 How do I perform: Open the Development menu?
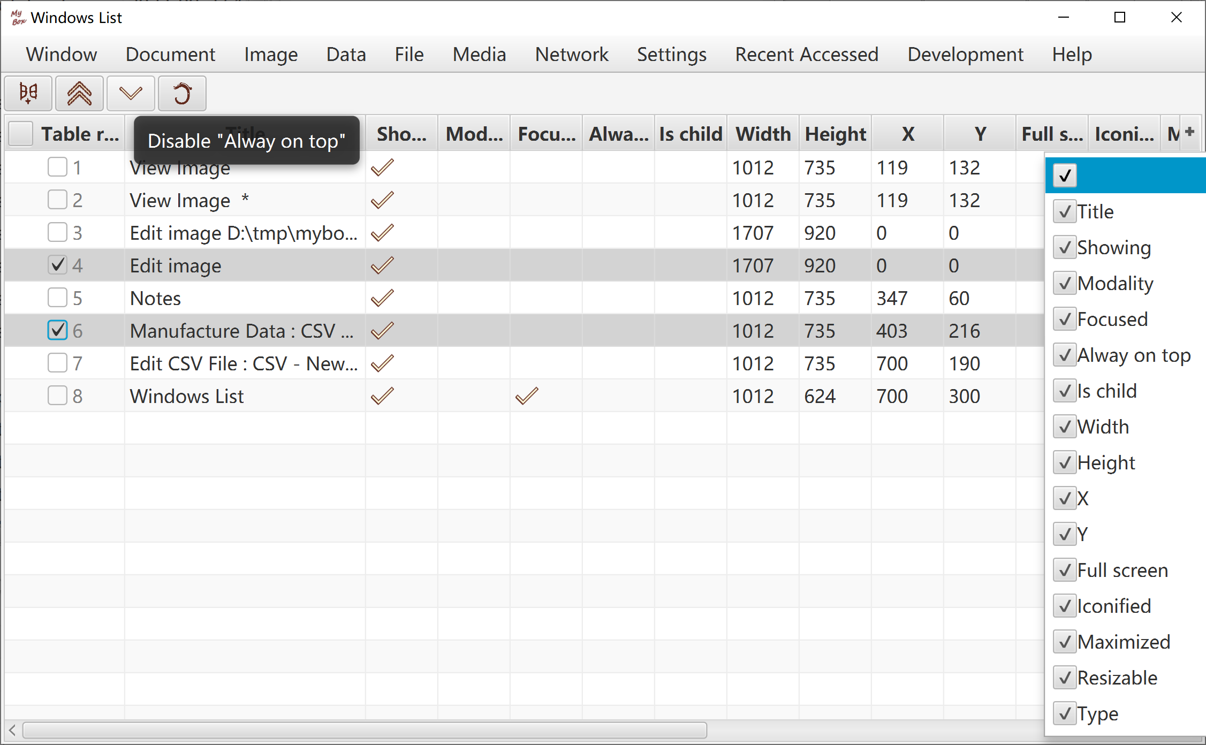click(x=965, y=54)
